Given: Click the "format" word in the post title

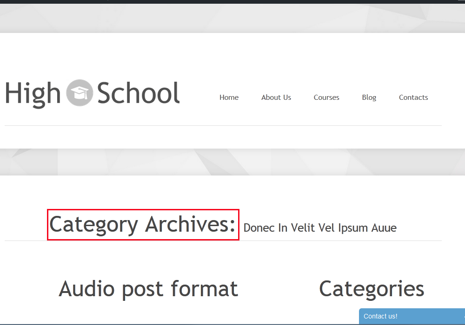Looking at the screenshot, I should click(204, 289).
